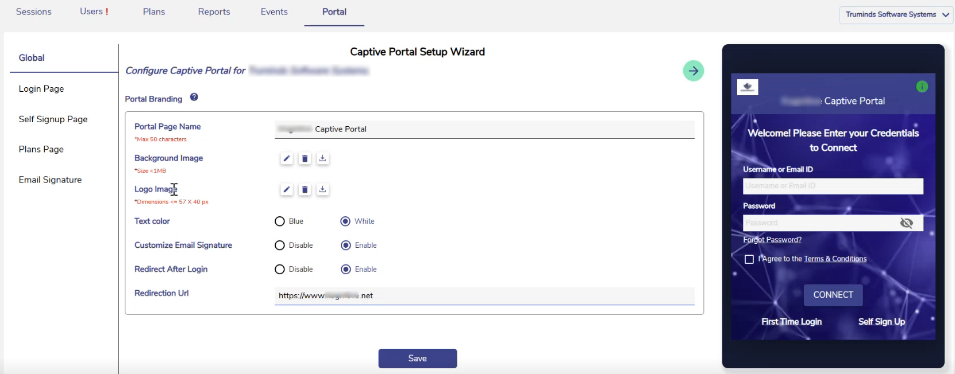Screen dimensions: 955x374
Task: Click the Forgot Password link
Action: (x=772, y=240)
